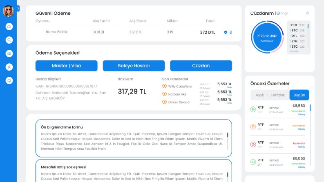This screenshot has height=182, width=324.
Task: Show more coins via '+10 Daha' link
Action: tap(294, 51)
